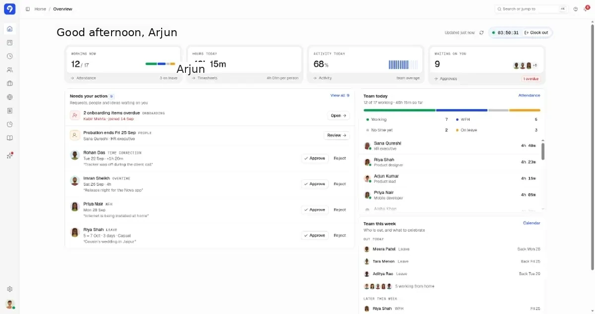Reject Rohan Das's time correction
The image size is (595, 314).
[340, 158]
